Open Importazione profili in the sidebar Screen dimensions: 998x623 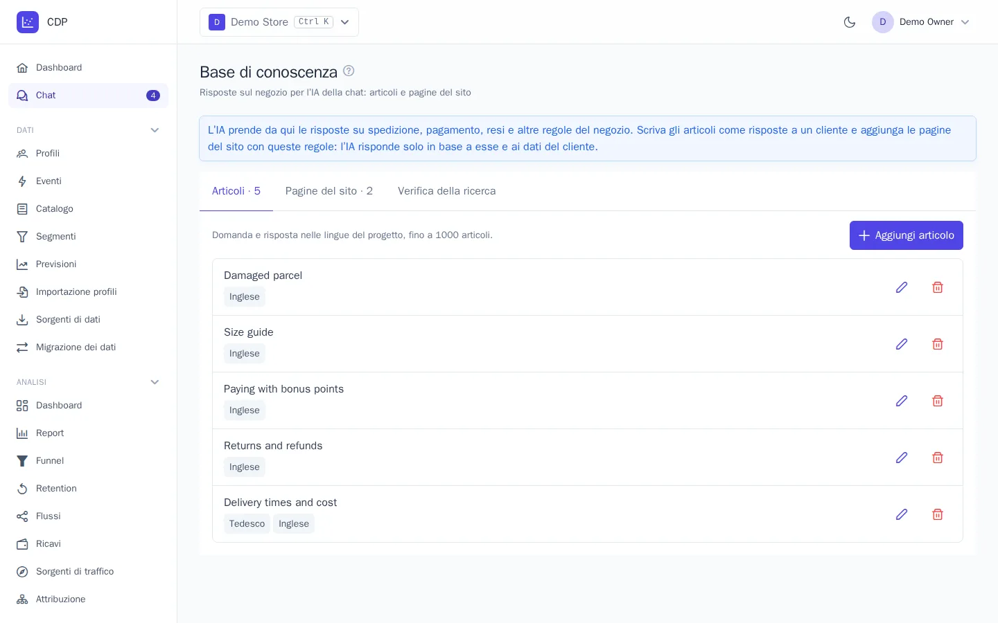pyautogui.click(x=88, y=292)
